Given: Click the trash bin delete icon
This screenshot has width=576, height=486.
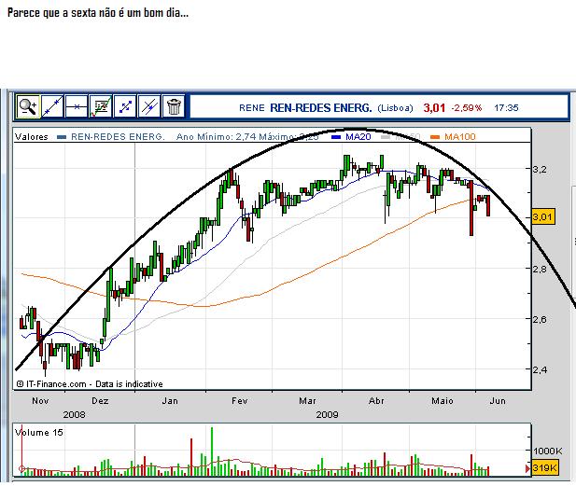Looking at the screenshot, I should click(174, 106).
